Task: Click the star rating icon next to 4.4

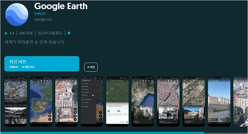Action: coord(6,33)
